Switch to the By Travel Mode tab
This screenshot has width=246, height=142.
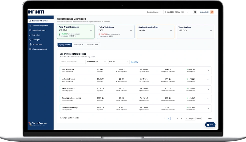point(92,45)
